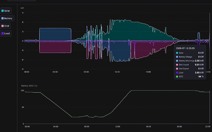This screenshot has width=212, height=132.
Task: Click the SOC 94 % tooltip row
Action: coord(190,77)
